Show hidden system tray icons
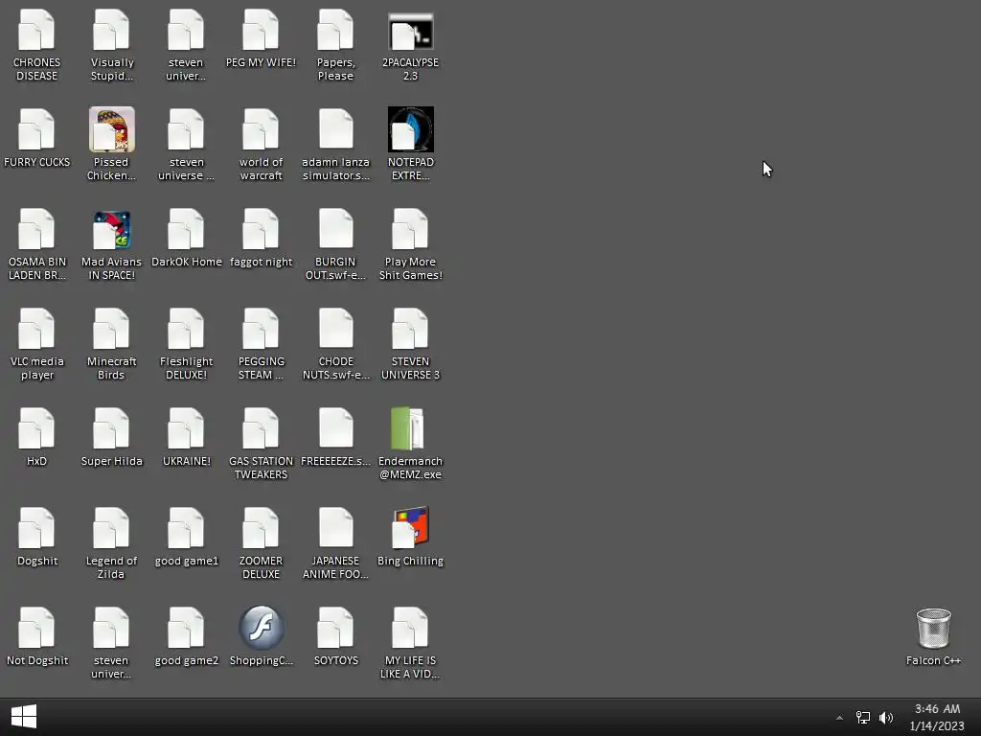The height and width of the screenshot is (736, 981). (x=839, y=718)
